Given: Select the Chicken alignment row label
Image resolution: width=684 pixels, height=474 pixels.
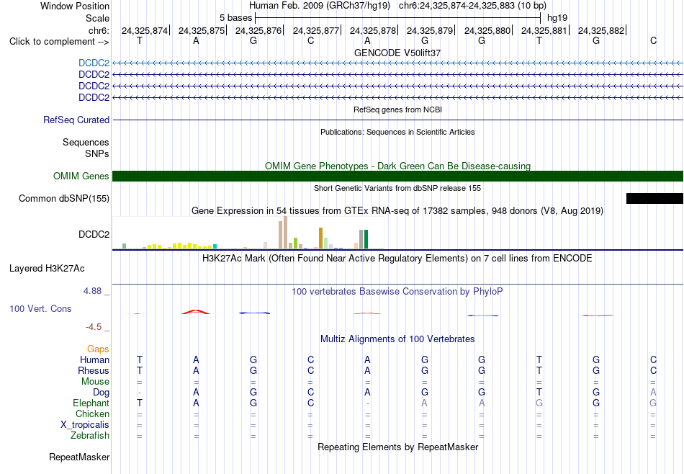Looking at the screenshot, I should (92, 413).
